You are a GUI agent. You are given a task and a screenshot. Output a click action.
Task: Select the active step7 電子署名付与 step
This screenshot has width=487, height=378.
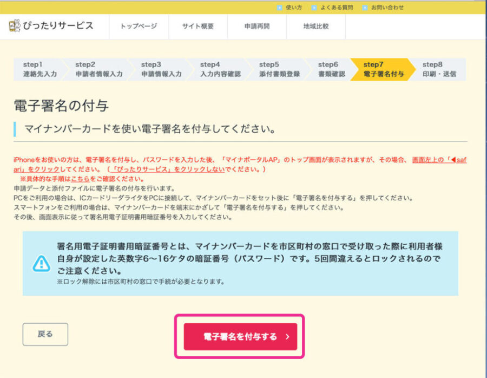point(383,69)
